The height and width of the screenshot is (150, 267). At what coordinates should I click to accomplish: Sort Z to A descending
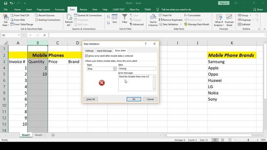108,23
